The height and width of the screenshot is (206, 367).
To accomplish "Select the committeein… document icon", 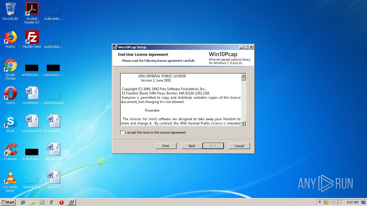I will (32, 96).
